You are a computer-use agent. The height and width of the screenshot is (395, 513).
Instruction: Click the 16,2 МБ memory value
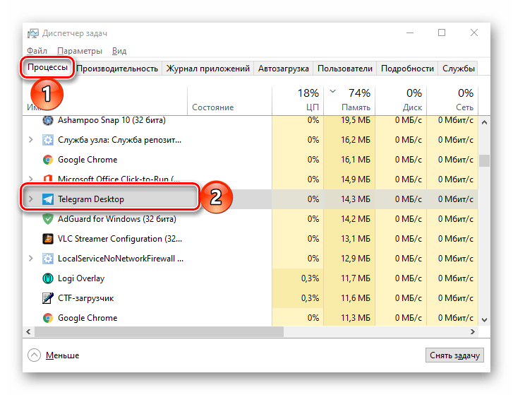(x=356, y=140)
